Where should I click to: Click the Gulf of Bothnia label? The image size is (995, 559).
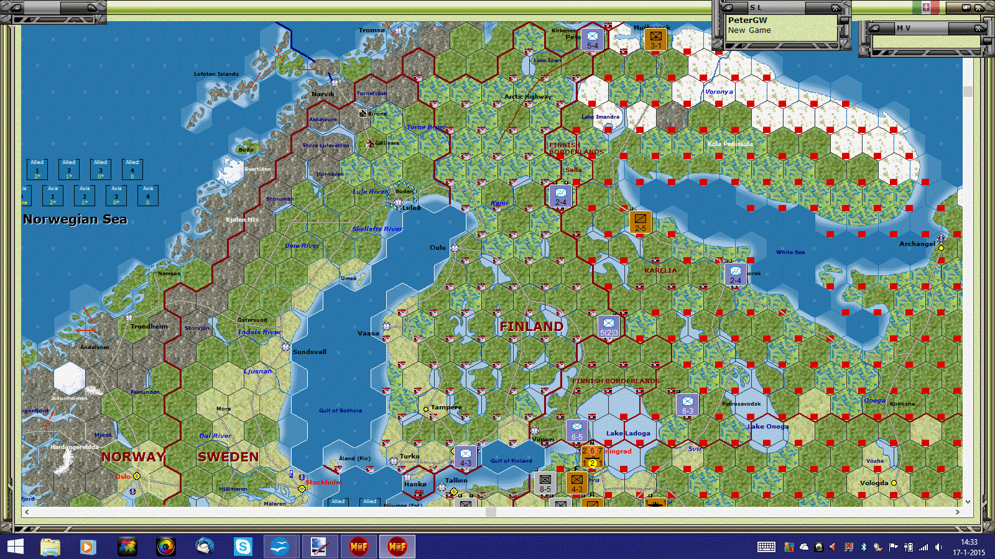(340, 411)
